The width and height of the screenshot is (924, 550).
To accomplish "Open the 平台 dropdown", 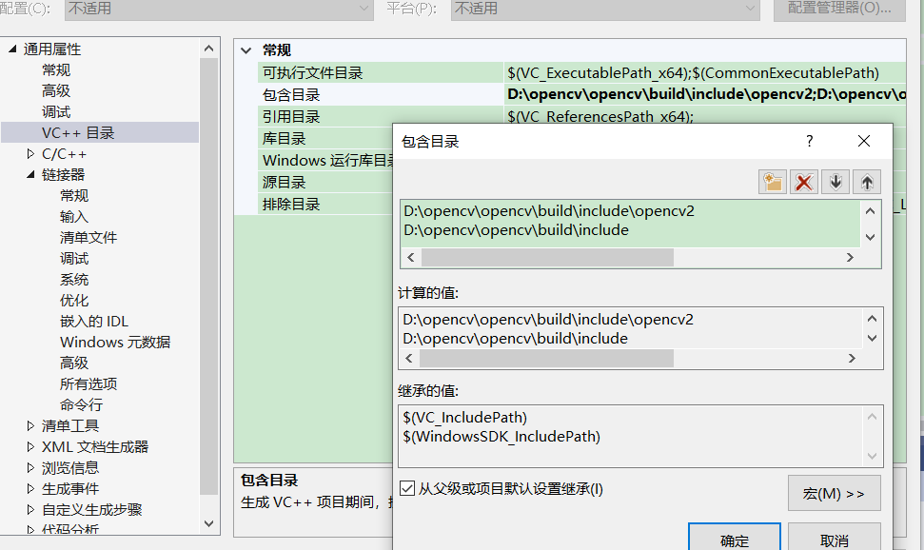I will click(605, 9).
